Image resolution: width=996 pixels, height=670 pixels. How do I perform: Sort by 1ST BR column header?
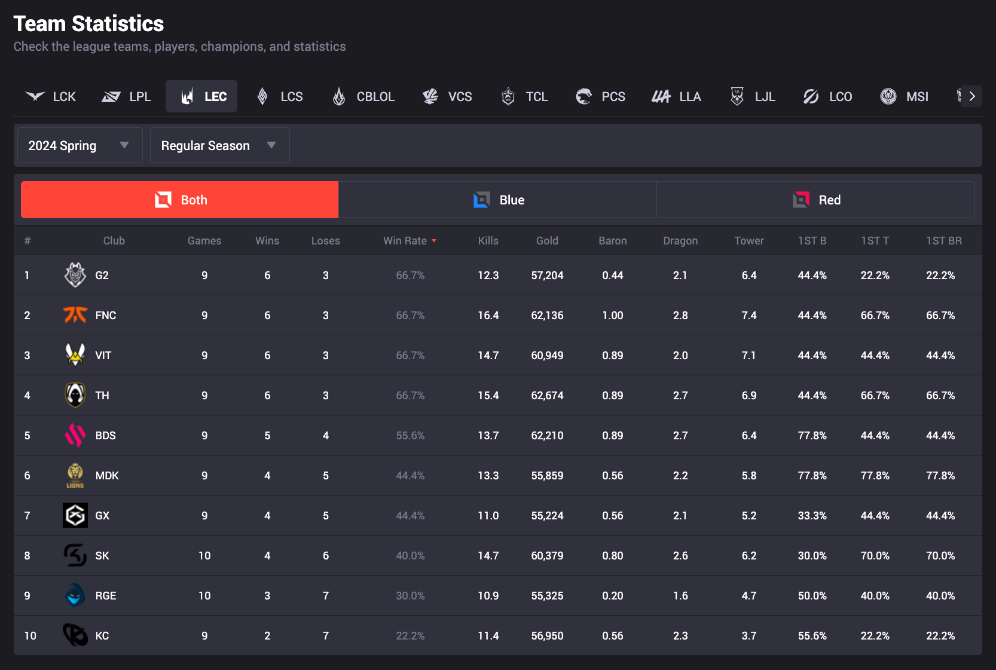coord(944,240)
